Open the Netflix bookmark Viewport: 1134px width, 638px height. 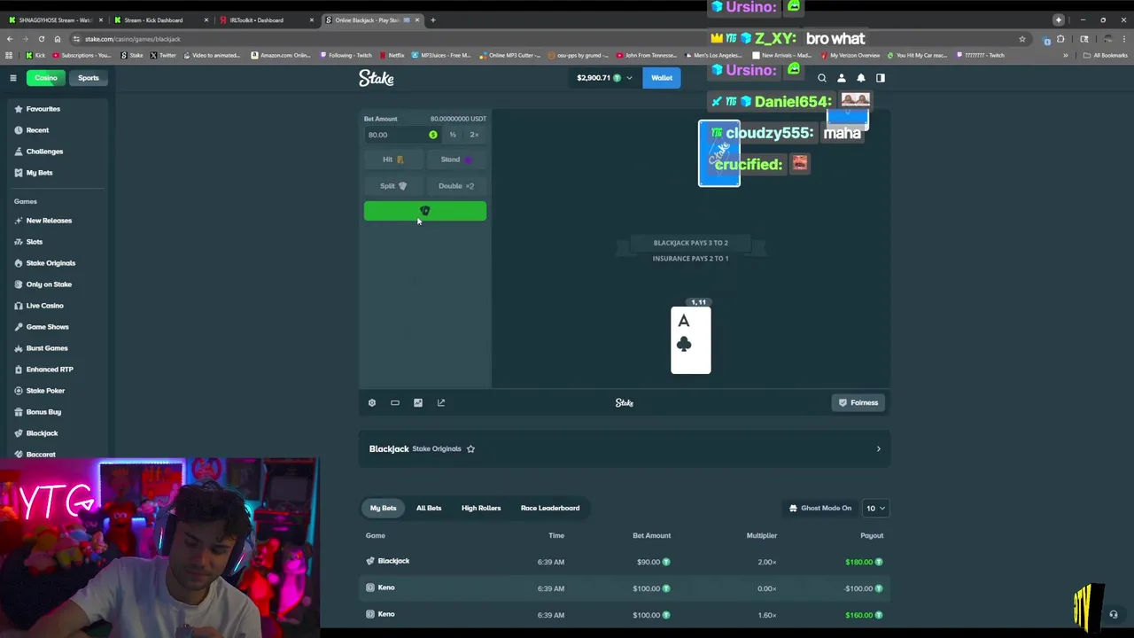tap(392, 55)
